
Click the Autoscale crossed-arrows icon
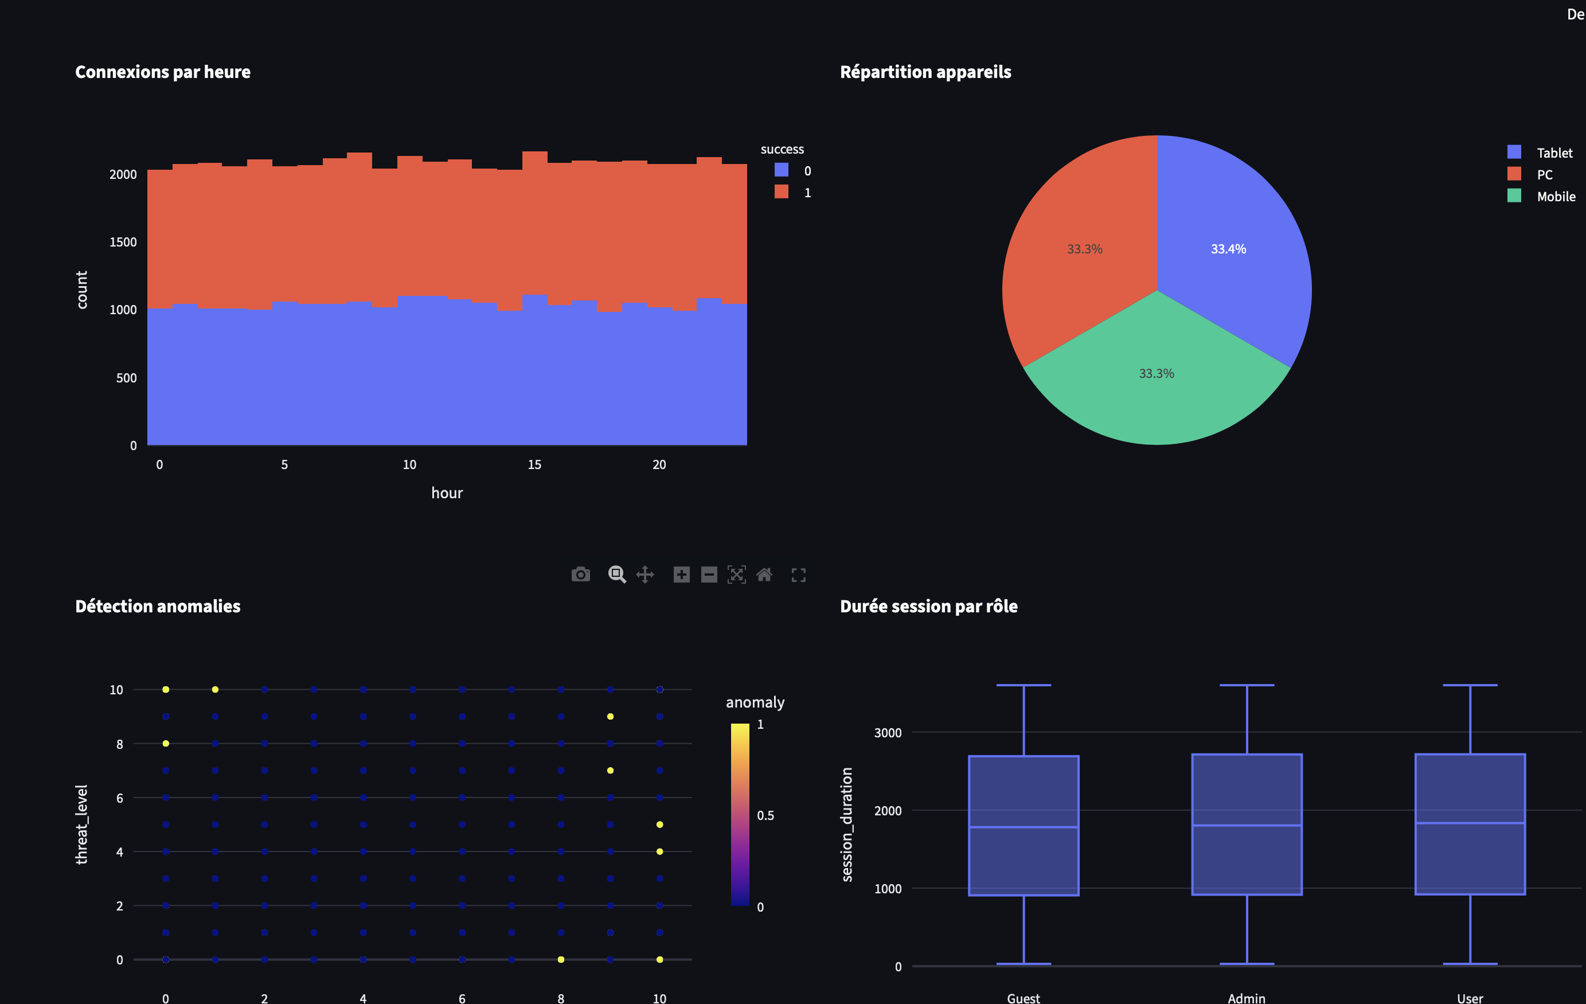point(736,575)
